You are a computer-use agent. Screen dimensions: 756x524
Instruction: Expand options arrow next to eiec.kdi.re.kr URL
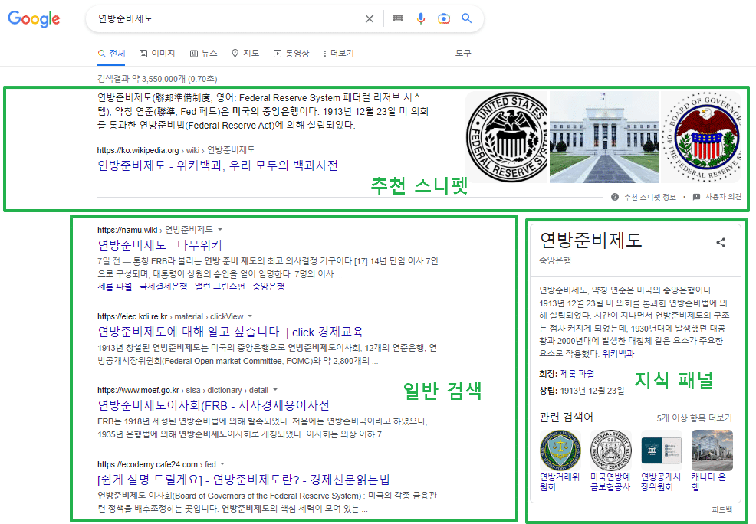tap(250, 316)
